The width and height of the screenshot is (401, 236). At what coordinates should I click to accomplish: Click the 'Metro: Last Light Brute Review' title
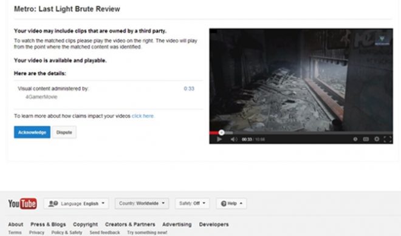pos(67,9)
